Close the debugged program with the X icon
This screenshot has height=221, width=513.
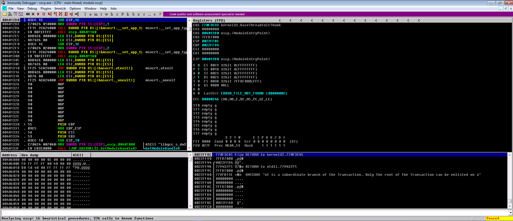[33, 14]
